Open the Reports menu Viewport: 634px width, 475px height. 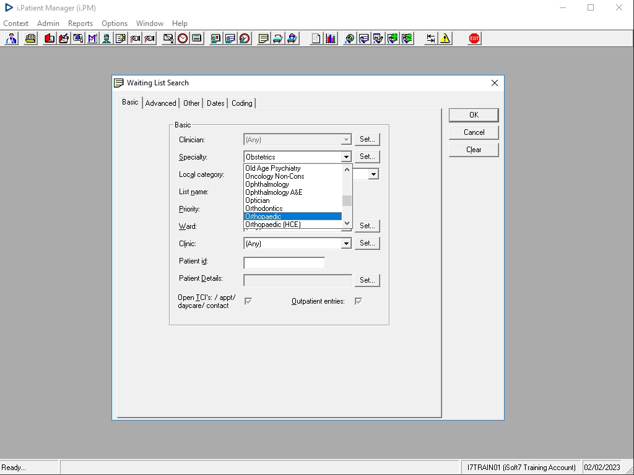80,24
